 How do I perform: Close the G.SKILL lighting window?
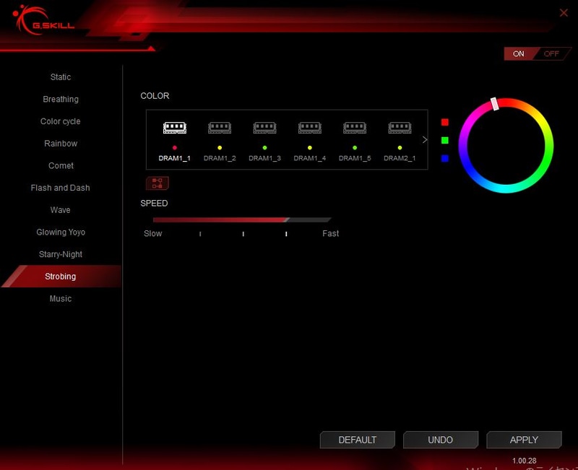[x=564, y=13]
